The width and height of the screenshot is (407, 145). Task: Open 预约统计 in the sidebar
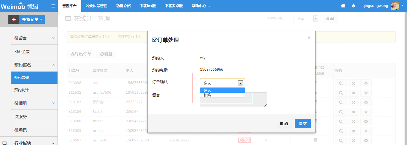(x=22, y=90)
